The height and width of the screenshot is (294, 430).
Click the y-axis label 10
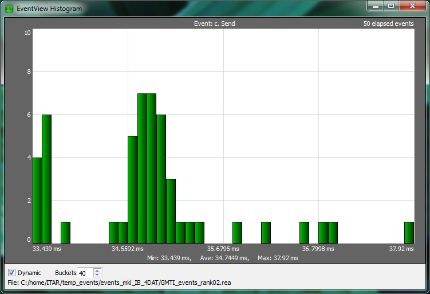click(27, 33)
